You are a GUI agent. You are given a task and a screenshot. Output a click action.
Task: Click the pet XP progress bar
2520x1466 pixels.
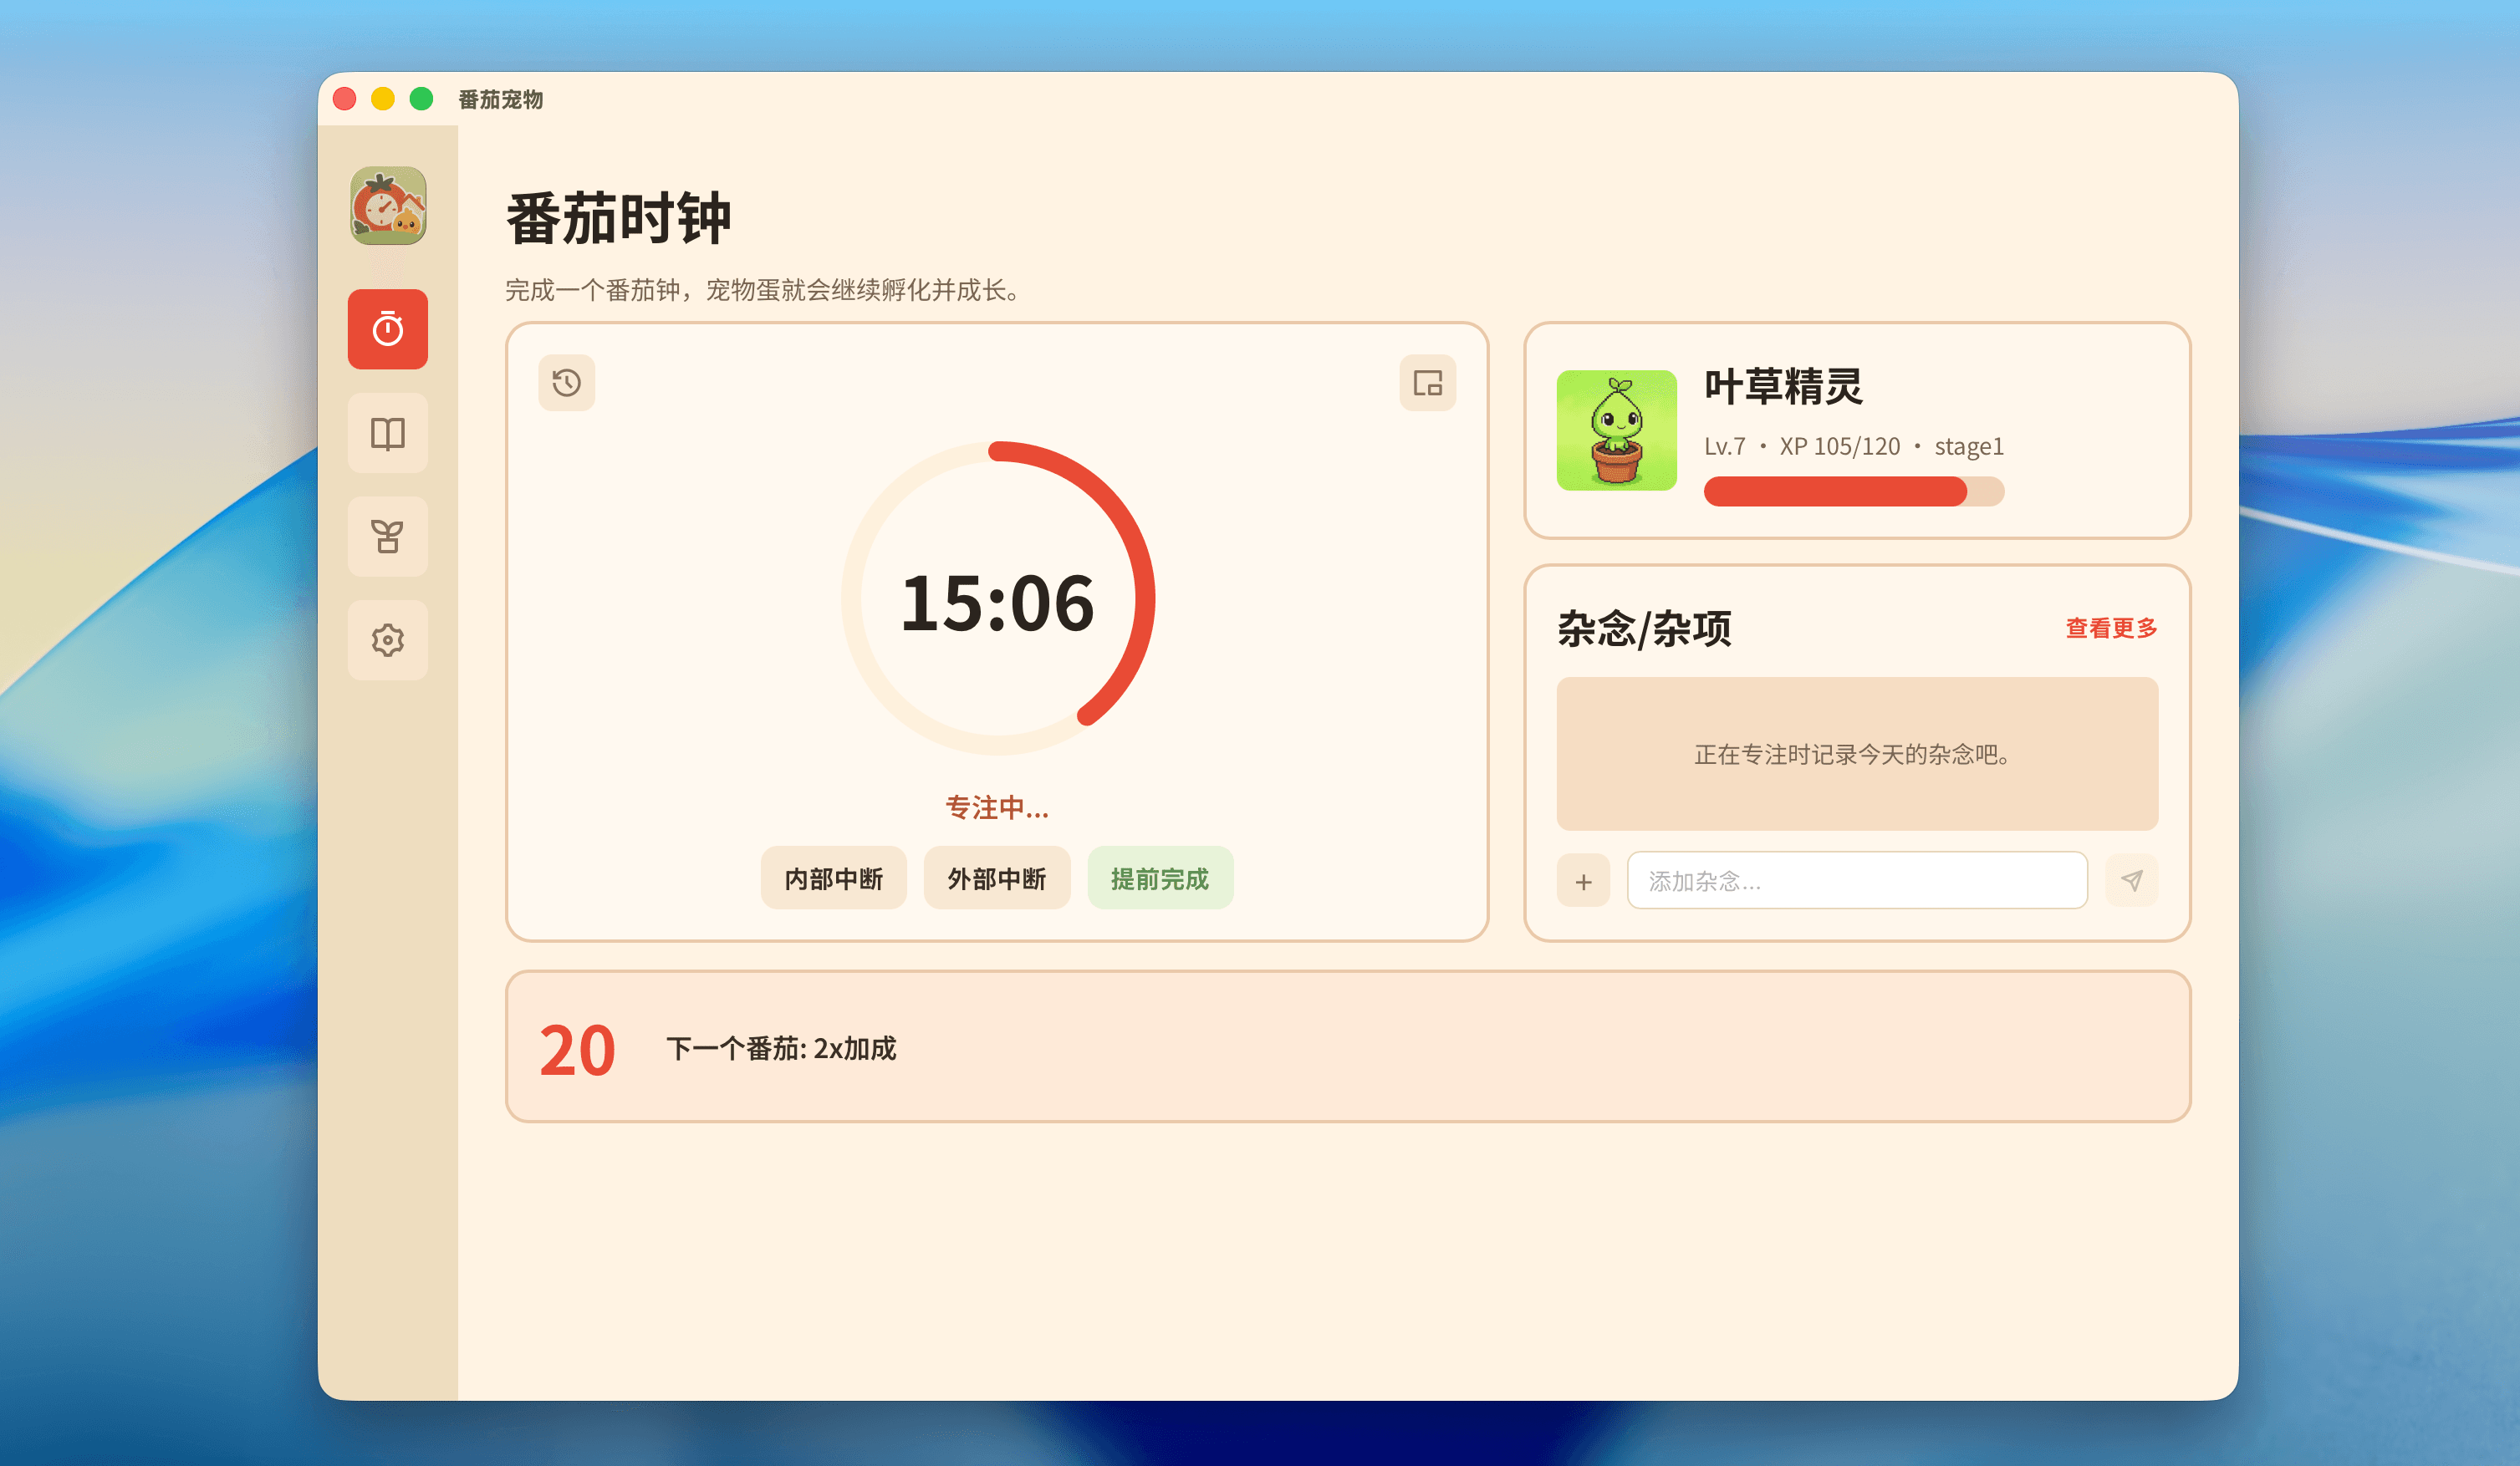tap(1853, 491)
